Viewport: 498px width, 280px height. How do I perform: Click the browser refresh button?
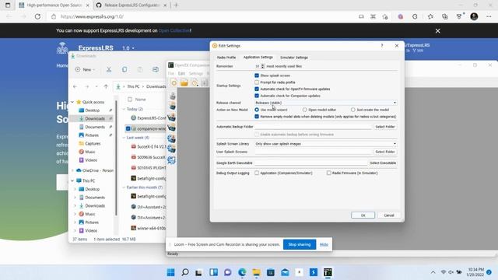37,16
